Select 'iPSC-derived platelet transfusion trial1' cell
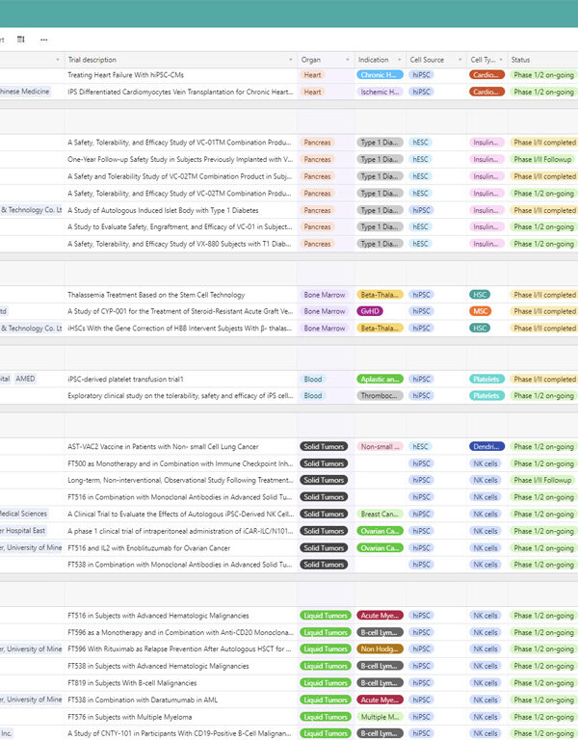Viewport: 578px width, 740px height. pos(181,380)
